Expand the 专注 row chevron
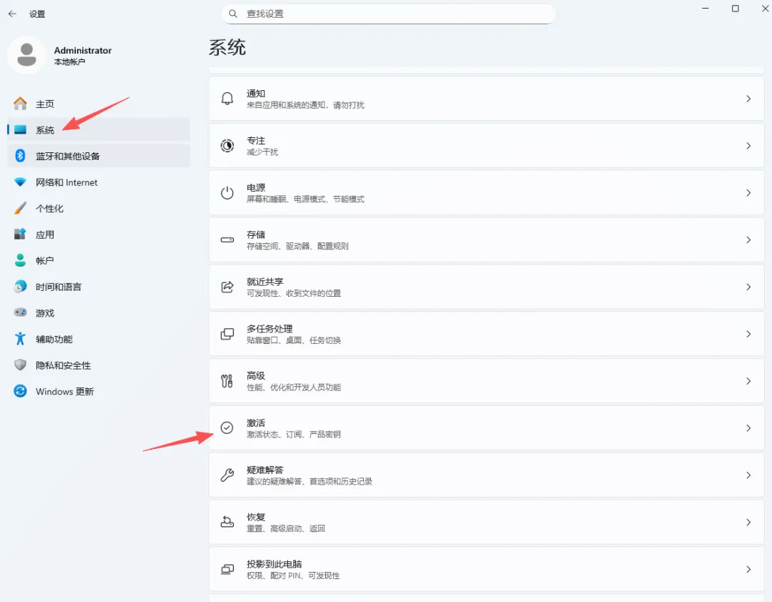This screenshot has height=602, width=772. coord(748,146)
